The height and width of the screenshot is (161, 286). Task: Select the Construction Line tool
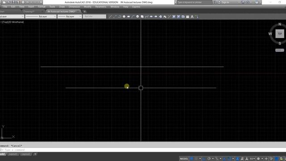tap(115, 17)
